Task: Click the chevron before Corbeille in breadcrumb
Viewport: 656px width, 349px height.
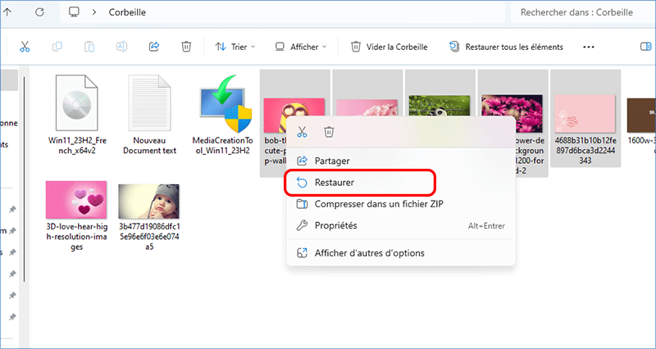Action: click(x=96, y=12)
